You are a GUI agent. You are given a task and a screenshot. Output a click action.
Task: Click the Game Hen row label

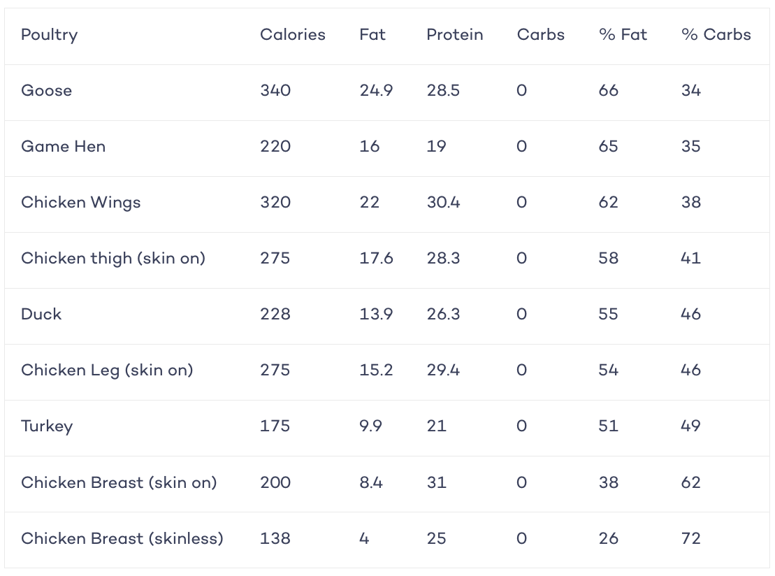click(x=64, y=146)
